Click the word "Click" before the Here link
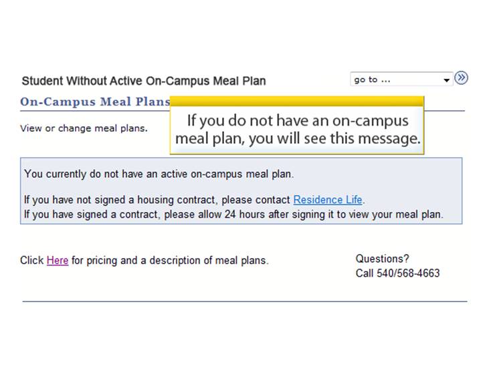Image resolution: width=503 pixels, height=377 pixels. [x=31, y=260]
